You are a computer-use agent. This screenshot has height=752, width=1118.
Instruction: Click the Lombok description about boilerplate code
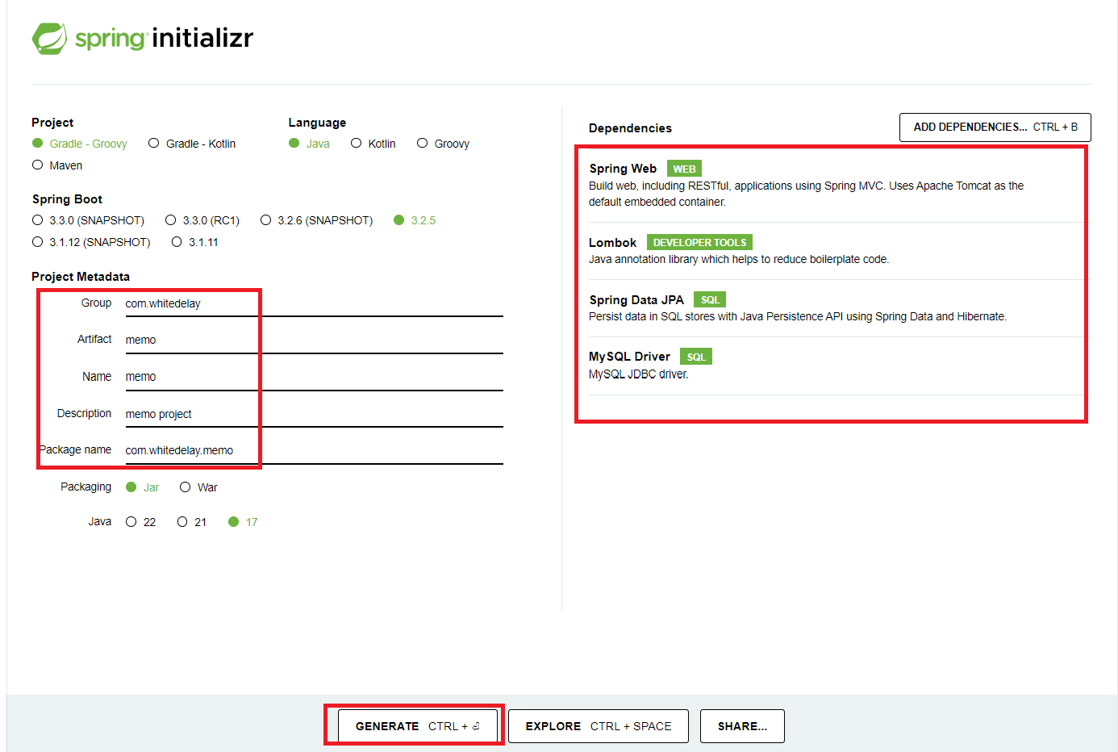click(739, 259)
